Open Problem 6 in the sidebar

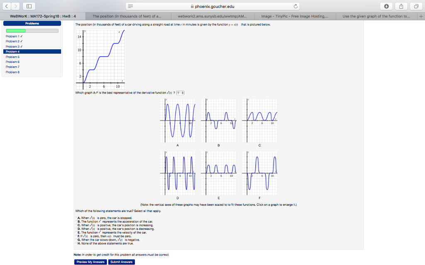click(x=12, y=62)
